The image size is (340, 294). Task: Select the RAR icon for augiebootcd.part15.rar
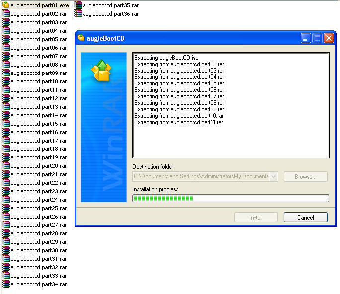coord(6,124)
